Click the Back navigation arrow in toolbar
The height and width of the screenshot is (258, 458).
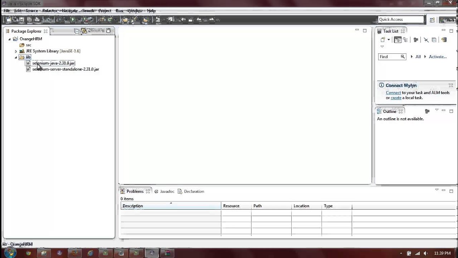tap(199, 20)
